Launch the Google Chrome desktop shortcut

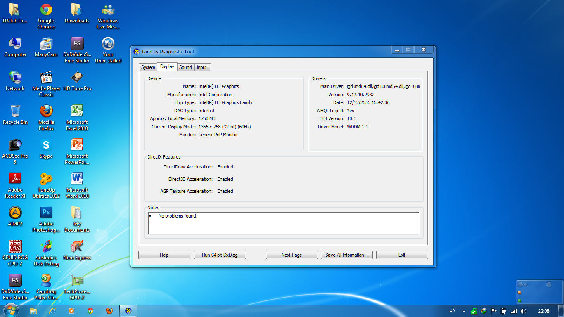coord(46,17)
